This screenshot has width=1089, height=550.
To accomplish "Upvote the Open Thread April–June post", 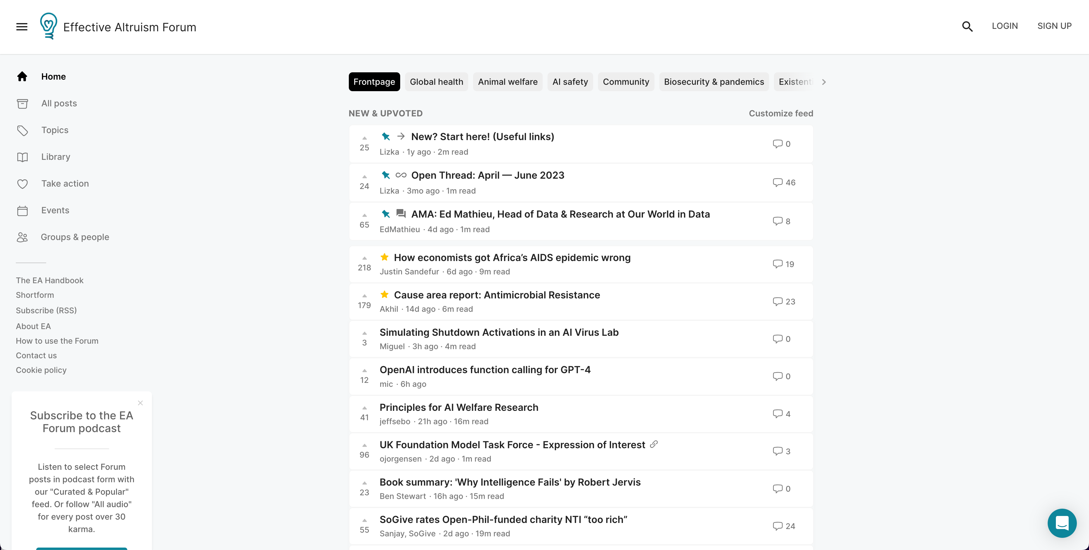I will pyautogui.click(x=364, y=177).
